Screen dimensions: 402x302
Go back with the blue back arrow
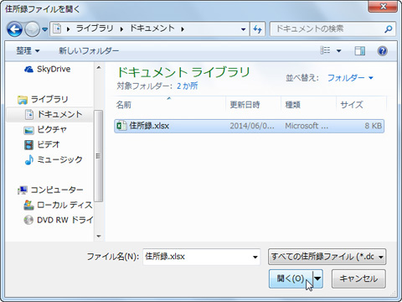[x=14, y=29]
